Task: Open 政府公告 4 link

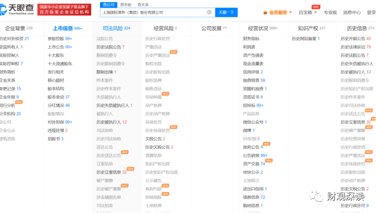Action: pyautogui.click(x=253, y=147)
